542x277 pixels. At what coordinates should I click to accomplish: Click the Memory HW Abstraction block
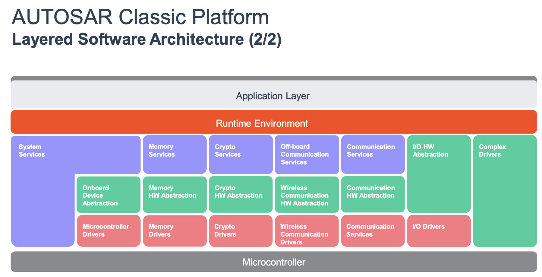175,195
